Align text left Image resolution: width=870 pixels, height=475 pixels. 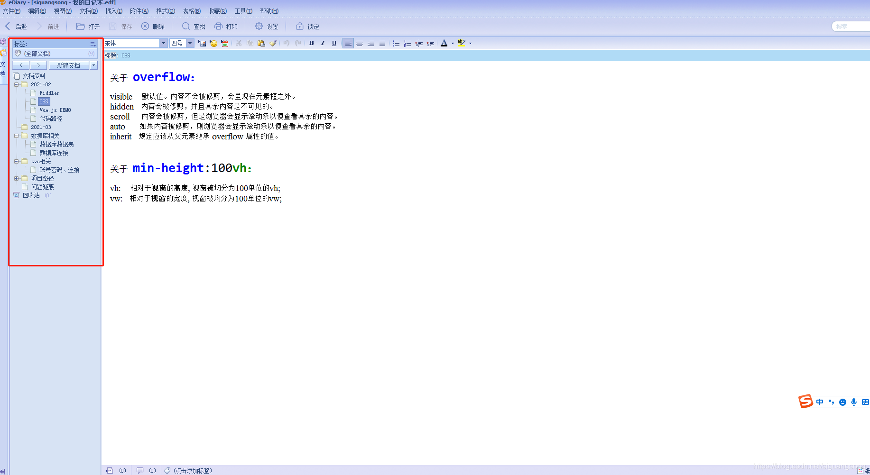(x=348, y=43)
